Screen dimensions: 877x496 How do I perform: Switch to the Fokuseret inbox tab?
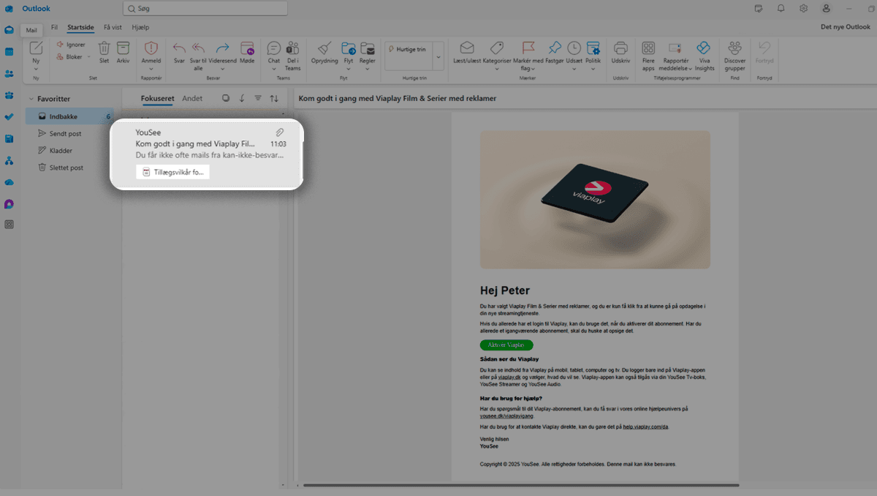(157, 98)
